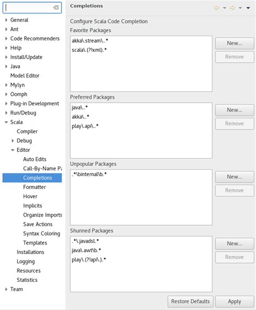Click the Restore Defaults button
The height and width of the screenshot is (310, 256).
tap(190, 301)
